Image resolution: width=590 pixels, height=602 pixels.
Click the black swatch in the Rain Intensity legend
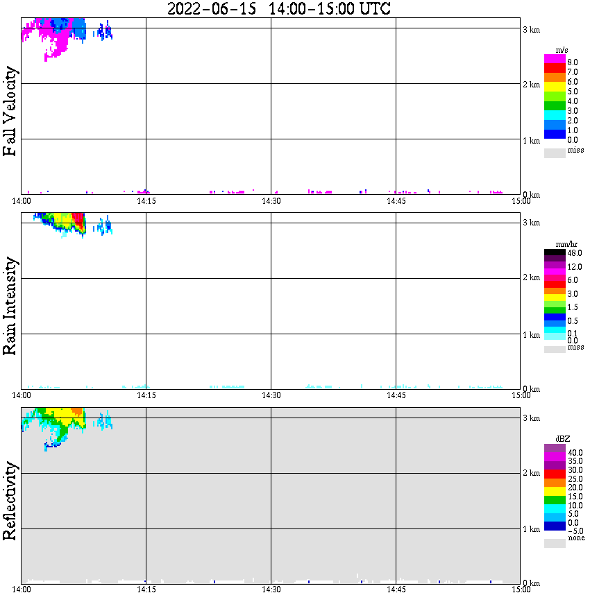tap(555, 252)
